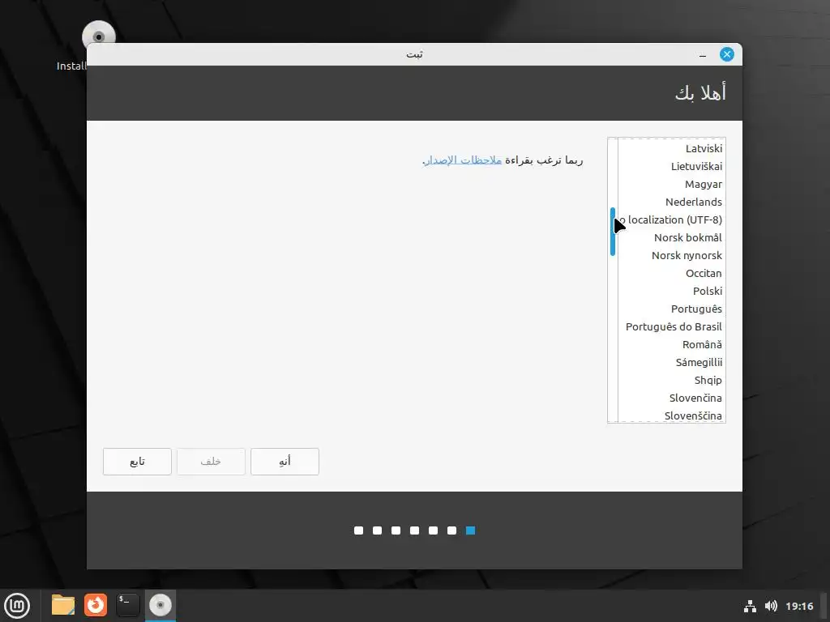The width and height of the screenshot is (830, 622).
Task: Select Slovenščina from the language list
Action: [672, 415]
